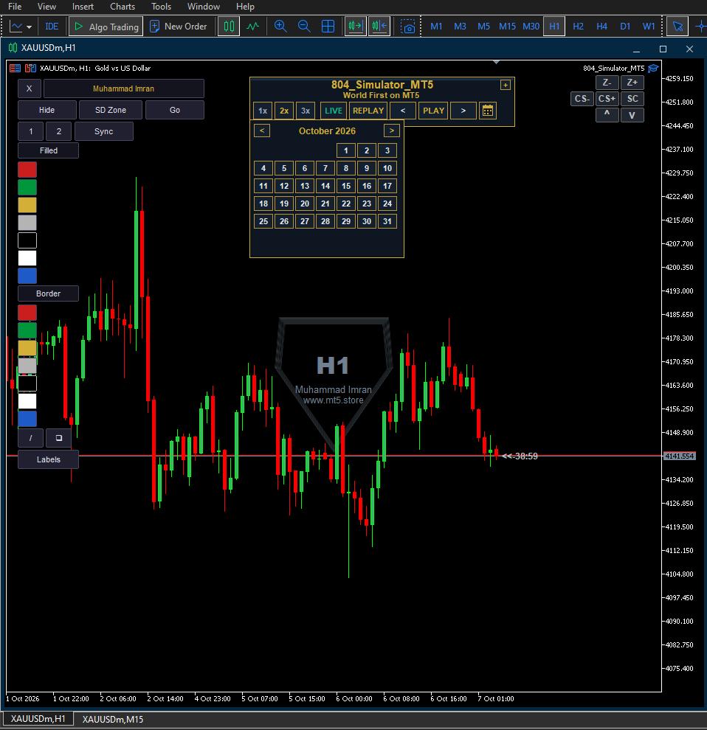The width and height of the screenshot is (707, 730).
Task: Switch chart to candlestick display
Action: (x=229, y=27)
